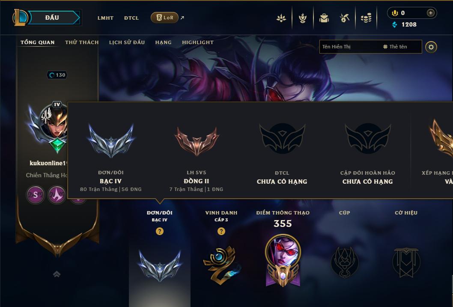Screen dimensions: 453x307
Task: Open the Collection icon in top bar
Action: [302, 18]
